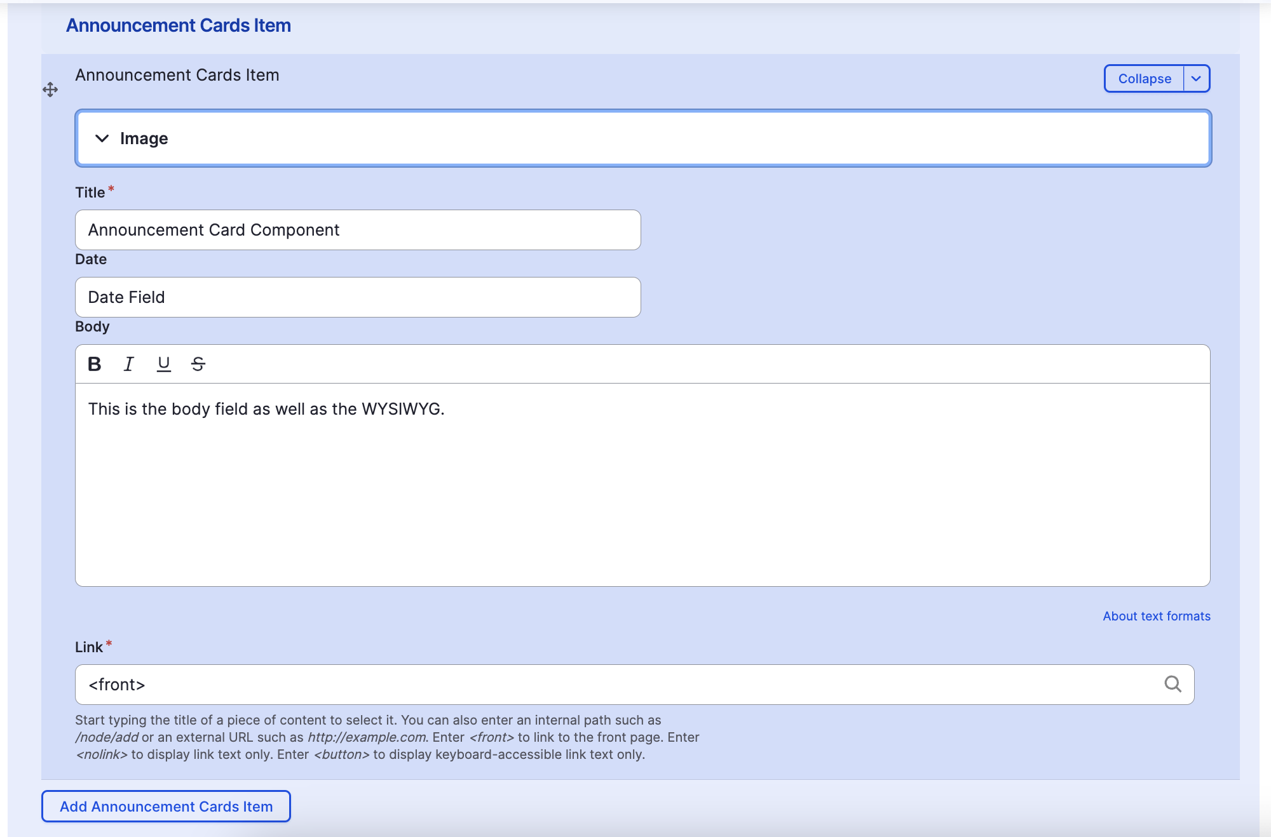The image size is (1271, 837).
Task: Open the About text formats link
Action: pos(1156,616)
